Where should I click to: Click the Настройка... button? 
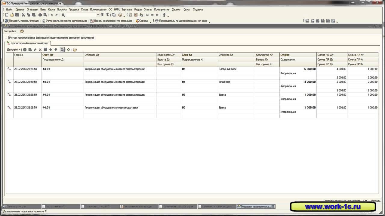[x=11, y=31]
